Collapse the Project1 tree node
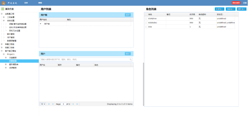 [x=4, y=54]
